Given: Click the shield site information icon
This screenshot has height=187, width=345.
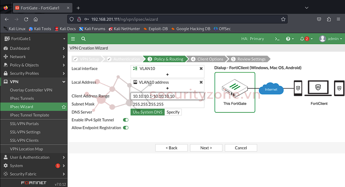Looking at the screenshot, I should click(72, 19).
